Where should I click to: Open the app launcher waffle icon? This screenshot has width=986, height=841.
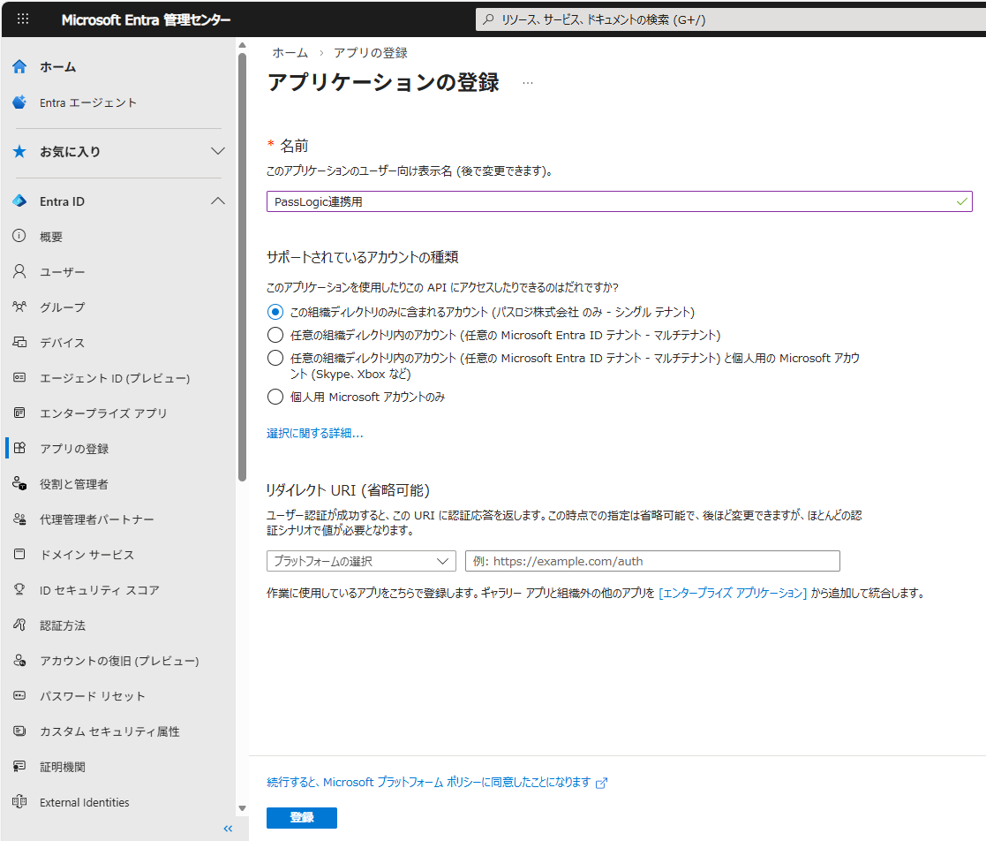pyautogui.click(x=23, y=19)
